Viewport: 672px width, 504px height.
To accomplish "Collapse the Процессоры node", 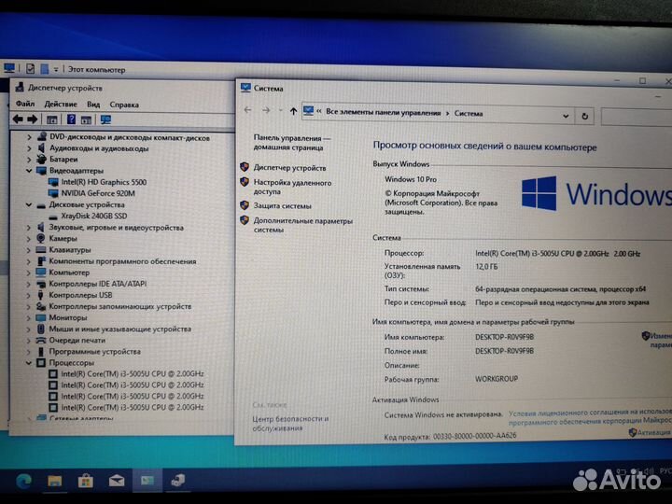I will point(29,362).
